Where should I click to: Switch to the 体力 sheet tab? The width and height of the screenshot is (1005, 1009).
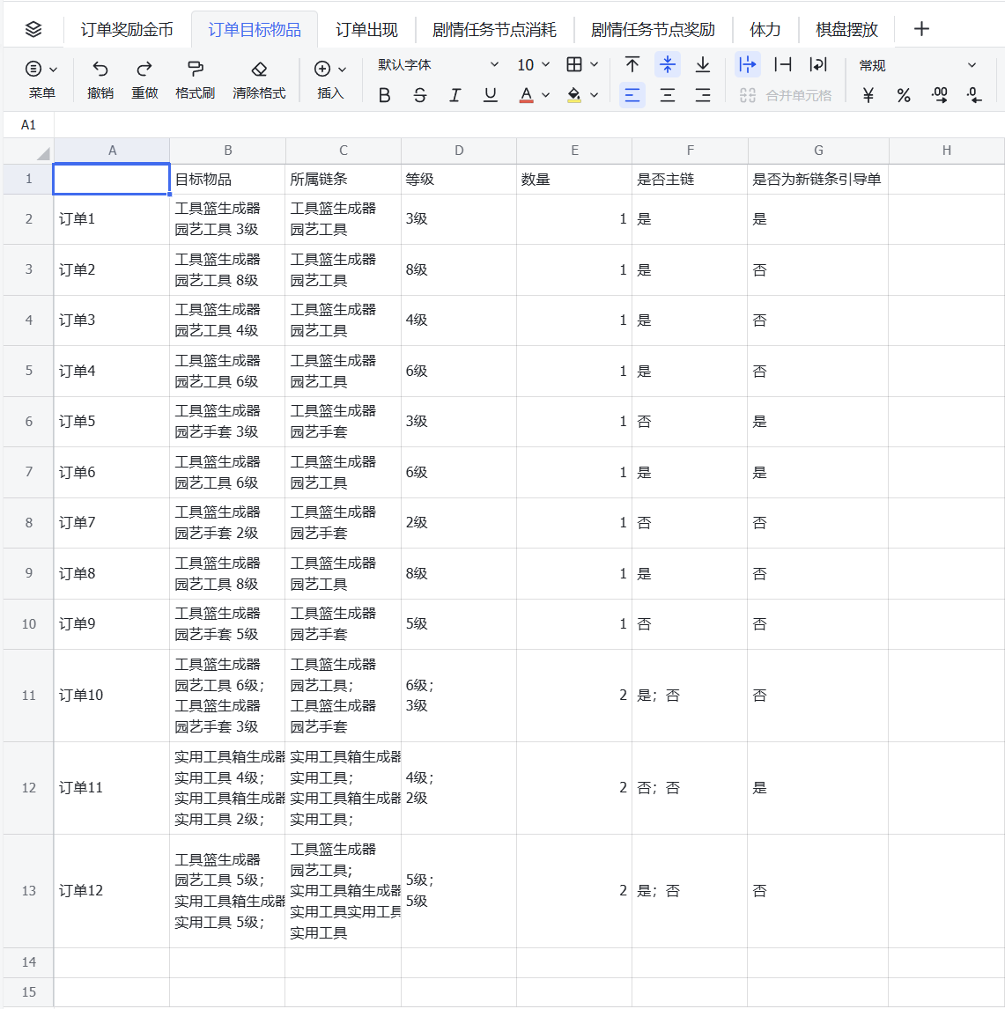[x=765, y=30]
